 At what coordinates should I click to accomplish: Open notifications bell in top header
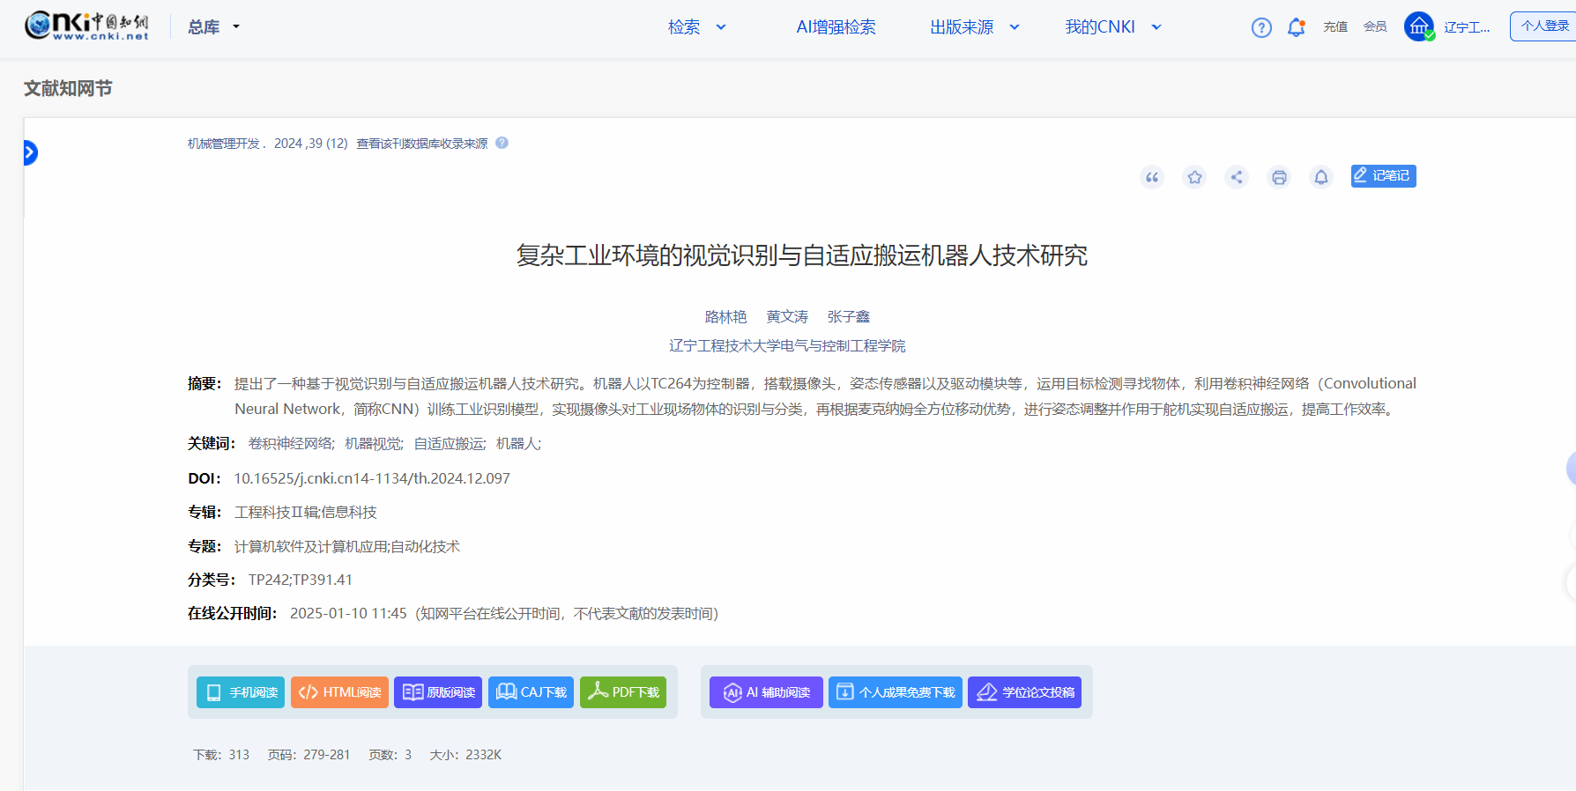click(1296, 27)
